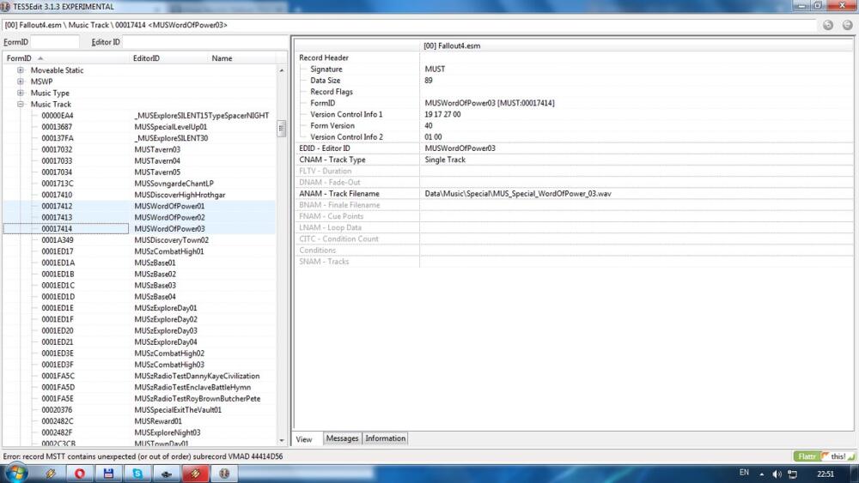859x483 pixels.
Task: Expand the Moveable Static node
Action: pyautogui.click(x=21, y=70)
